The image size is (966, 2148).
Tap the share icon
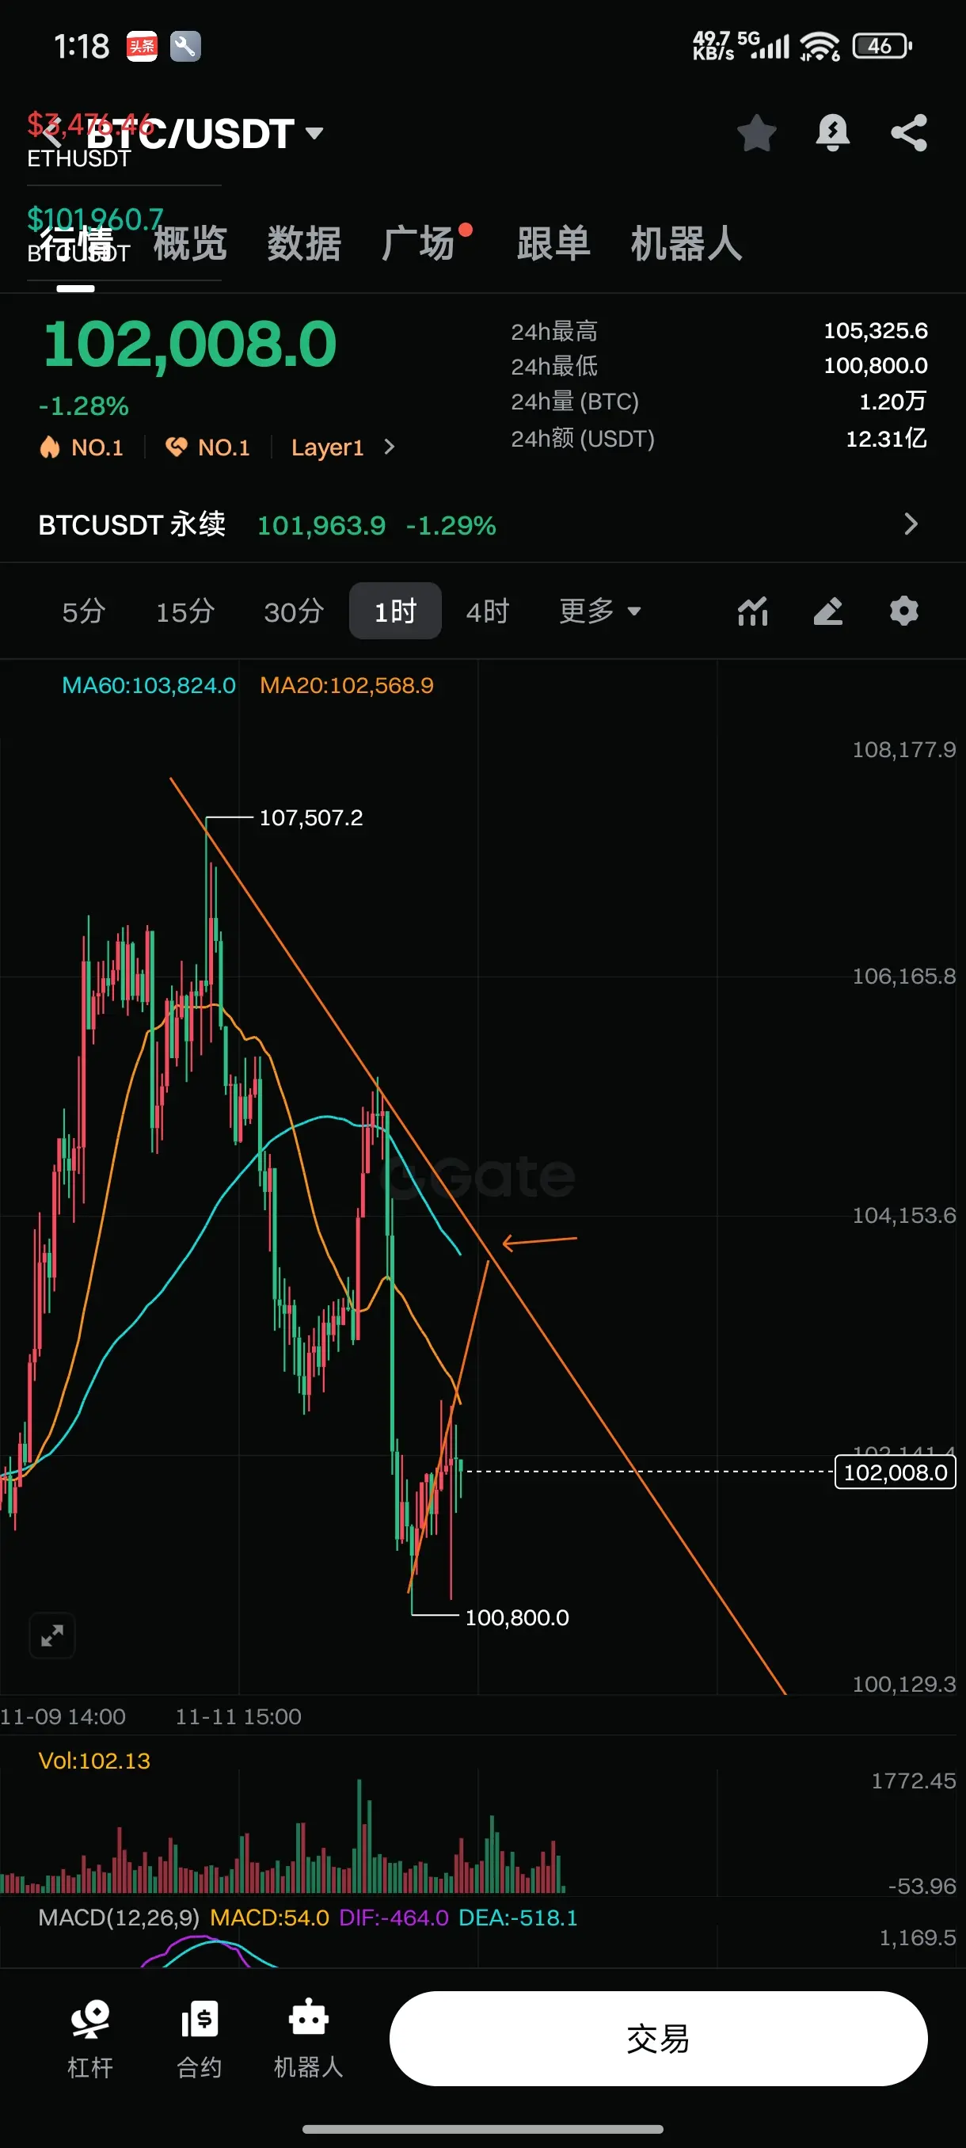pyautogui.click(x=908, y=132)
